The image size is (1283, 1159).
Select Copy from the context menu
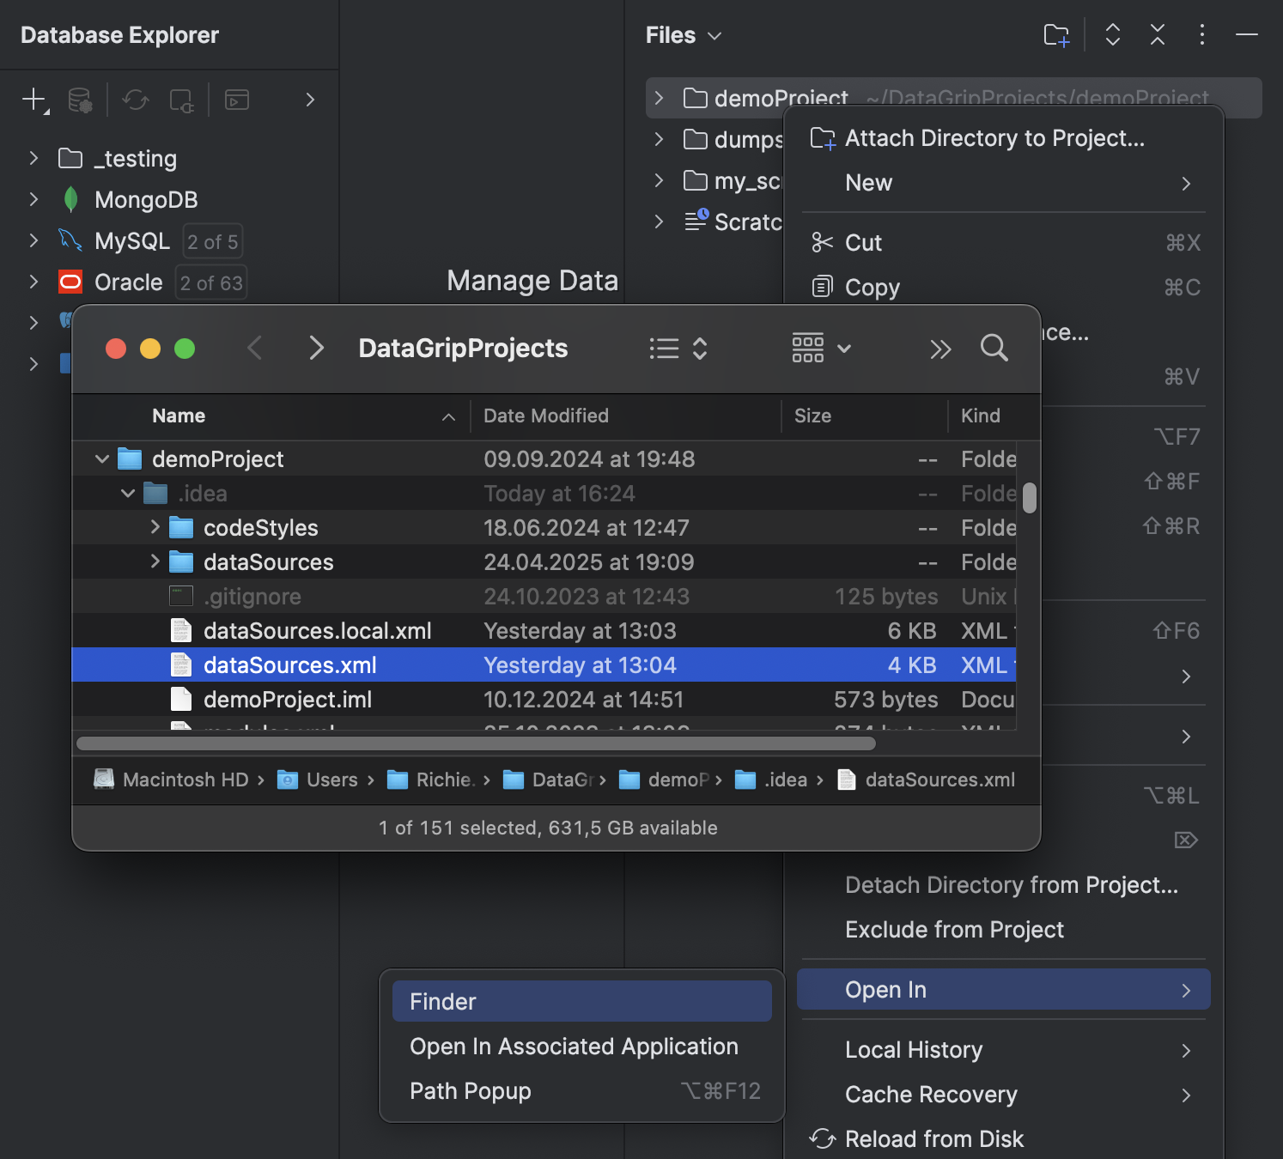click(1003, 288)
